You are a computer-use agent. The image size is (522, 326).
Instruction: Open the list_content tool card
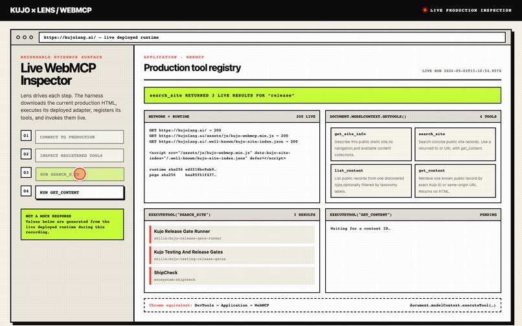pos(371,180)
